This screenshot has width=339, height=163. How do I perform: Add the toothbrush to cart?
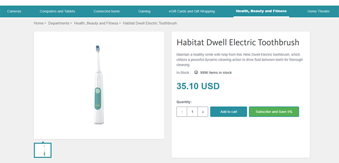[x=229, y=112]
